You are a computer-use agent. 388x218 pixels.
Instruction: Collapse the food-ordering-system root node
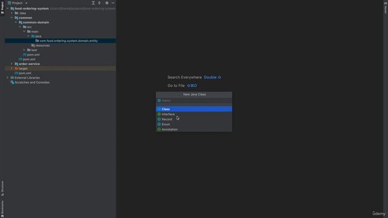coord(7,8)
